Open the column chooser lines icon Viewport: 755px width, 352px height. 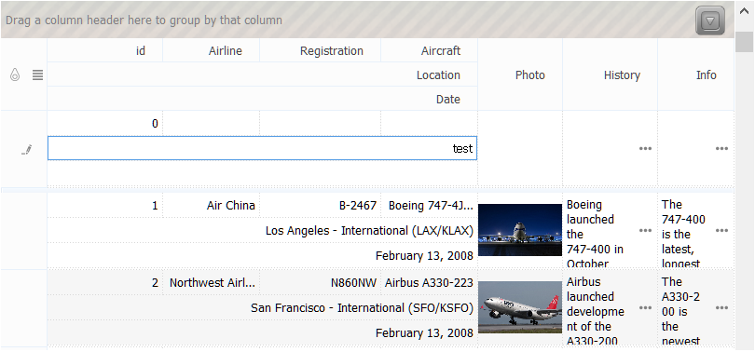tap(37, 75)
